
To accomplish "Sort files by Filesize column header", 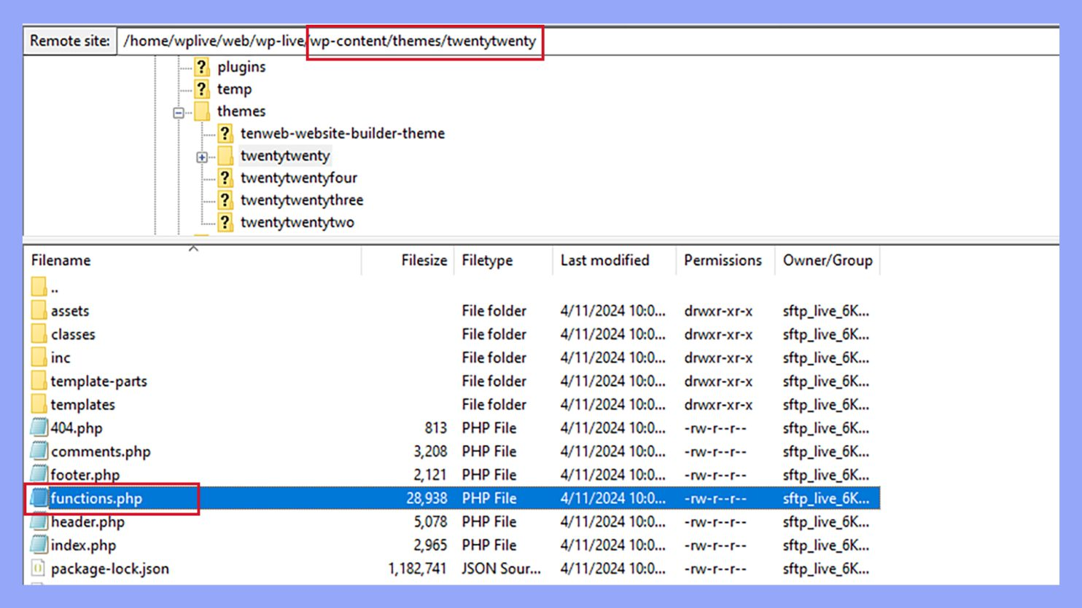I will pyautogui.click(x=424, y=261).
